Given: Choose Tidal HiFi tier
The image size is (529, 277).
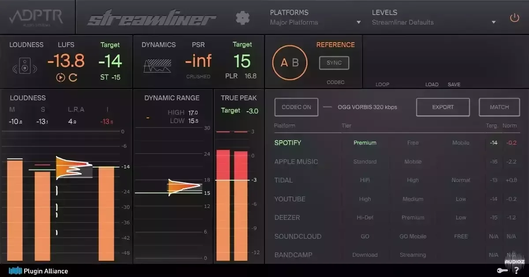Looking at the screenshot, I should coord(365,180).
